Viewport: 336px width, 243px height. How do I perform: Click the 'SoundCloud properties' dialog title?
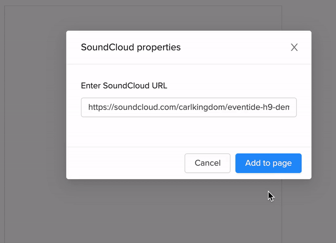[x=131, y=47]
